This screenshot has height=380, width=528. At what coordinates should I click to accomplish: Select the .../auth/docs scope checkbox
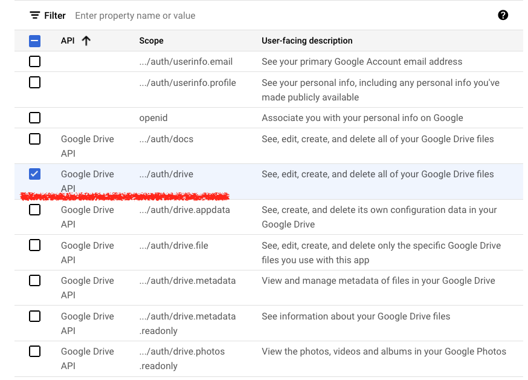tap(35, 139)
